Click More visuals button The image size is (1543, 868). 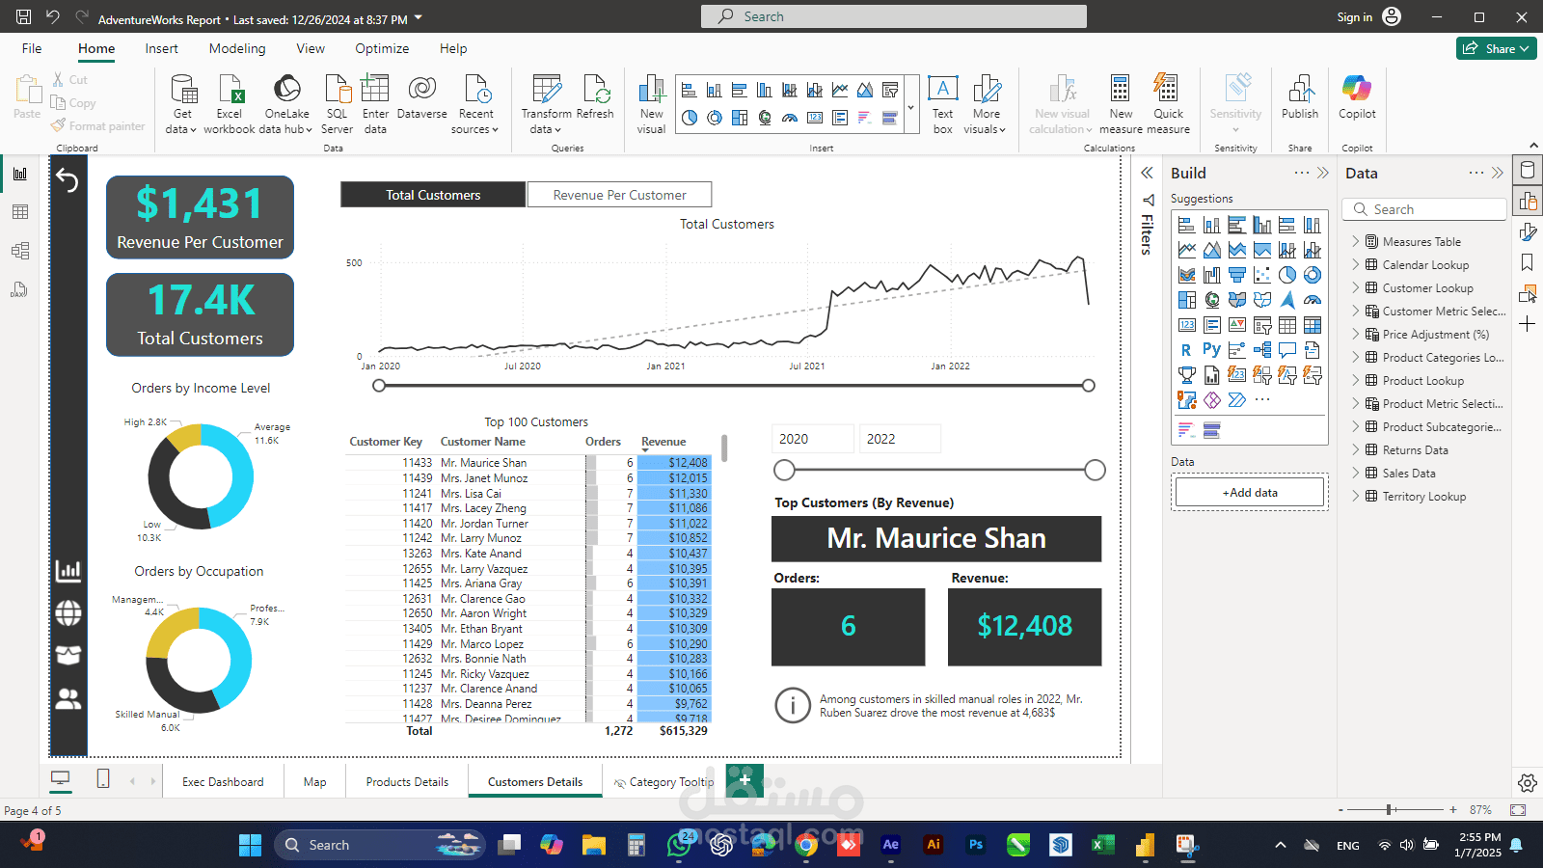(986, 103)
